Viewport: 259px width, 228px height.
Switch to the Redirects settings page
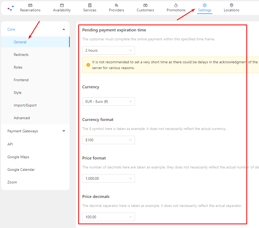[21, 55]
